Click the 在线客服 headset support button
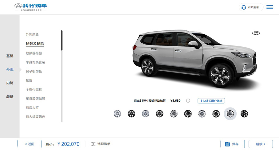 tap(251, 7)
